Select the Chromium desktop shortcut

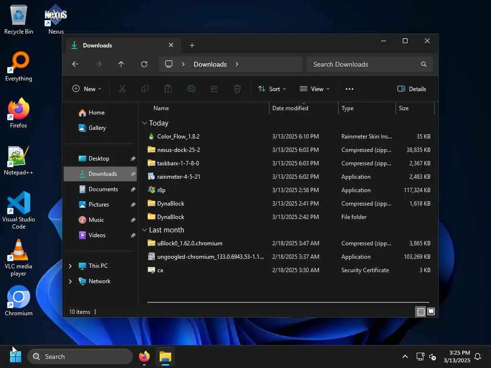tap(19, 301)
